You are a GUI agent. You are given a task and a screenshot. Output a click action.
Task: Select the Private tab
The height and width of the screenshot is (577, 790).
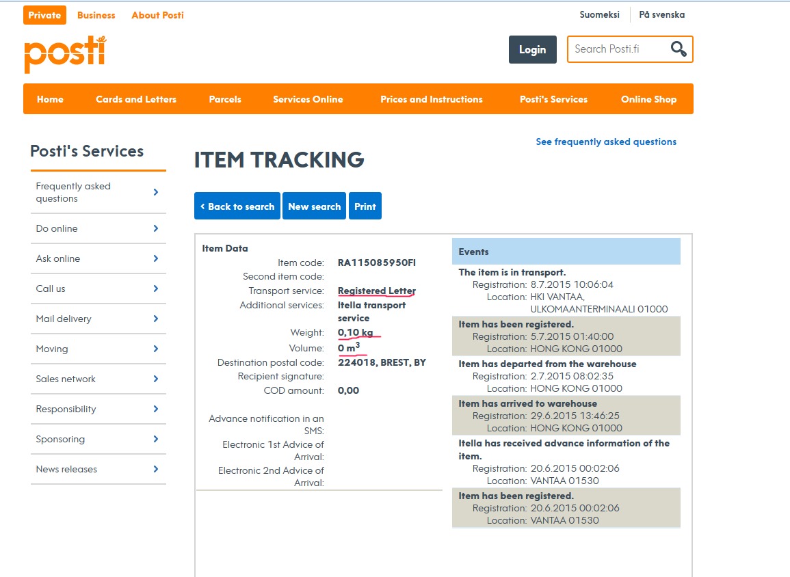pos(45,15)
